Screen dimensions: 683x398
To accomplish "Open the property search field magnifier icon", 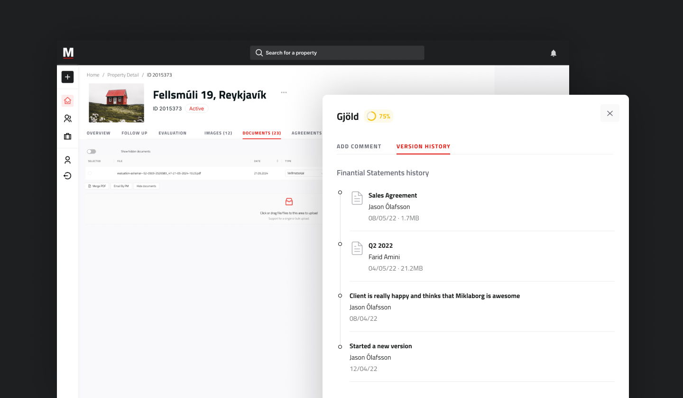I will click(259, 53).
